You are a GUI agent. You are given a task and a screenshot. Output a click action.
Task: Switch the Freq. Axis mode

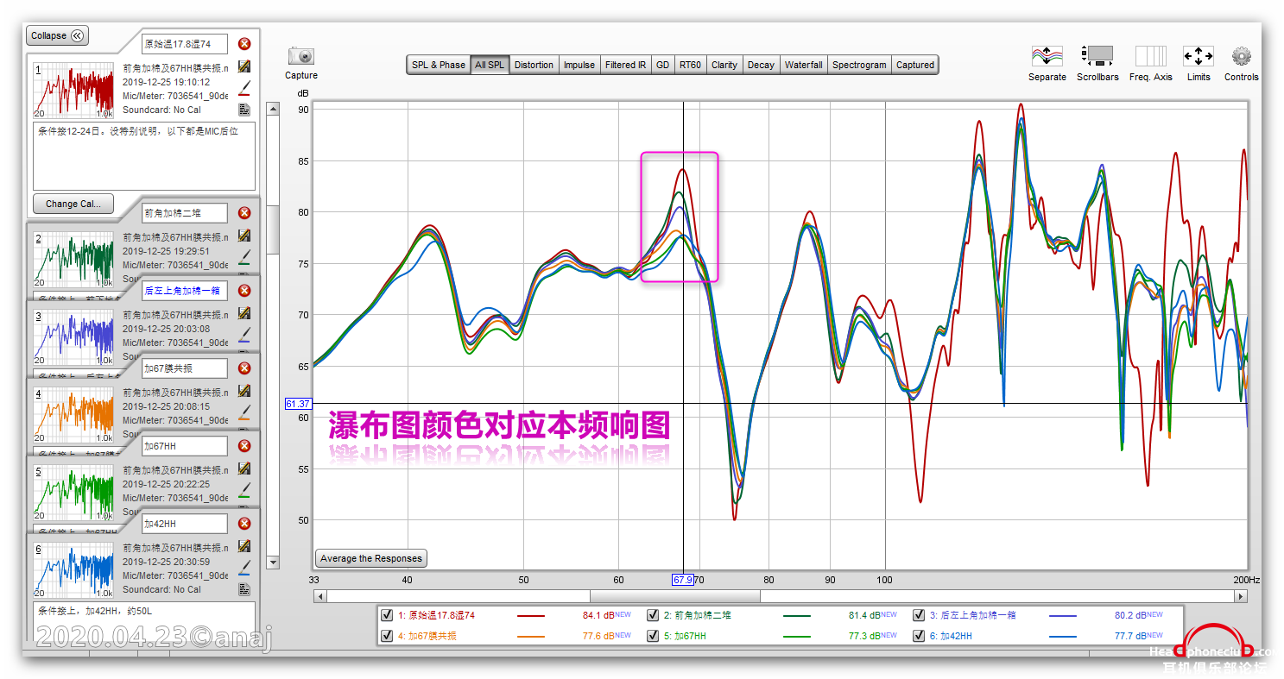click(1151, 56)
